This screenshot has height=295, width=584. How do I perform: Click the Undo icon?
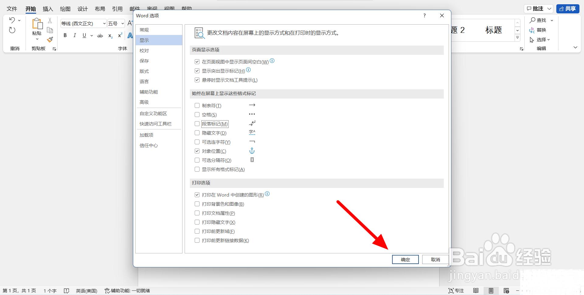point(12,19)
